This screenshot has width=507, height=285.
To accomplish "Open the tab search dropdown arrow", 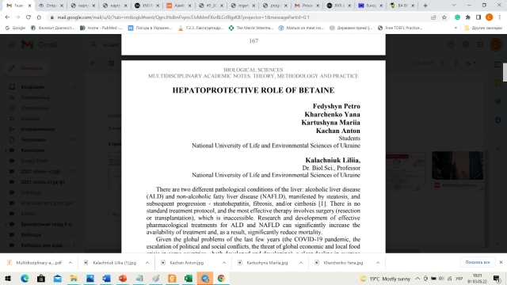I will [454, 6].
